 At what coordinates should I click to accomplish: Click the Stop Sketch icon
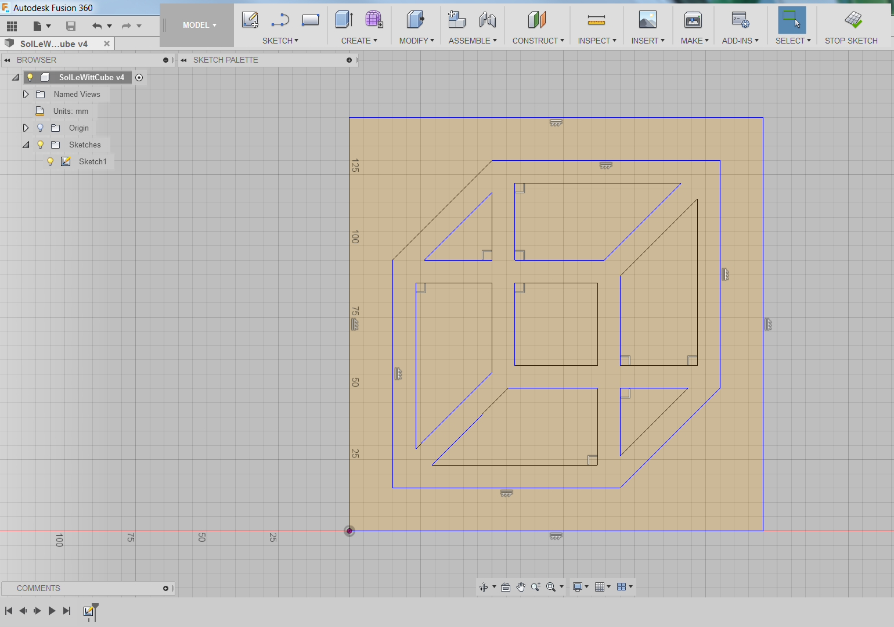(853, 20)
